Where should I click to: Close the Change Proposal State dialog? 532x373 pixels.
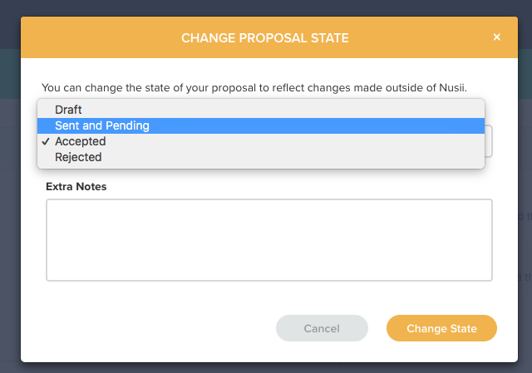[496, 37]
